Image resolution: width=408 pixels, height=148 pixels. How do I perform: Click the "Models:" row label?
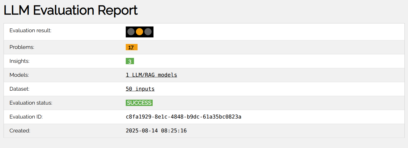tap(19, 75)
